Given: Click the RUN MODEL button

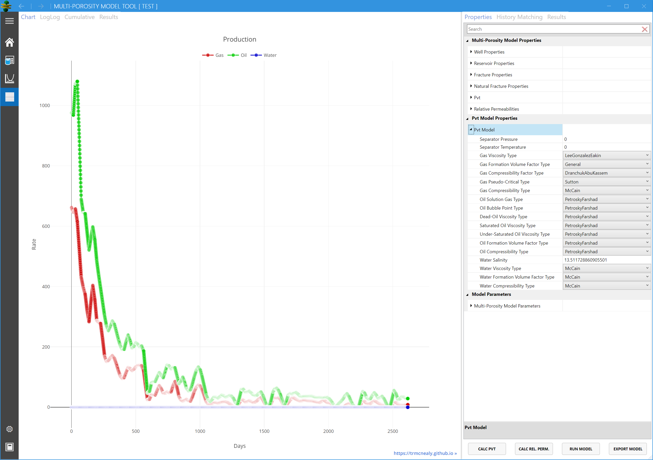Looking at the screenshot, I should pos(580,449).
